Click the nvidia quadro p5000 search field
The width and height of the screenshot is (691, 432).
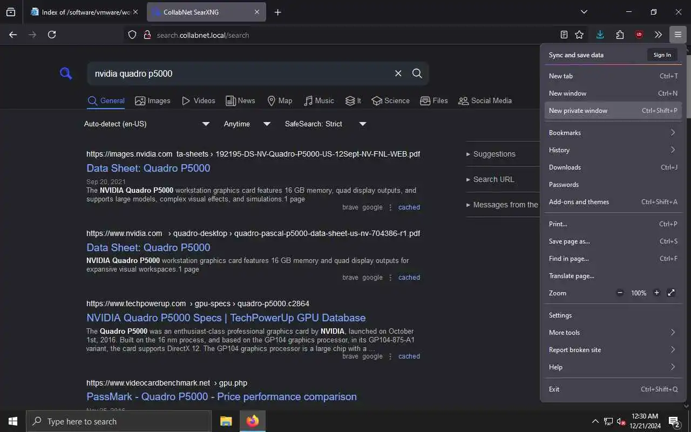point(240,73)
